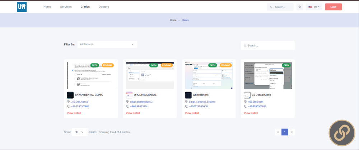View Detail of white&bright clinic
The image size is (359, 150).
coord(192,113)
